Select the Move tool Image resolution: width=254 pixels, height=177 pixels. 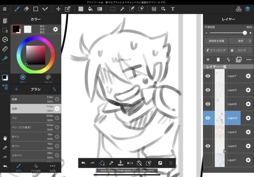click(58, 9)
